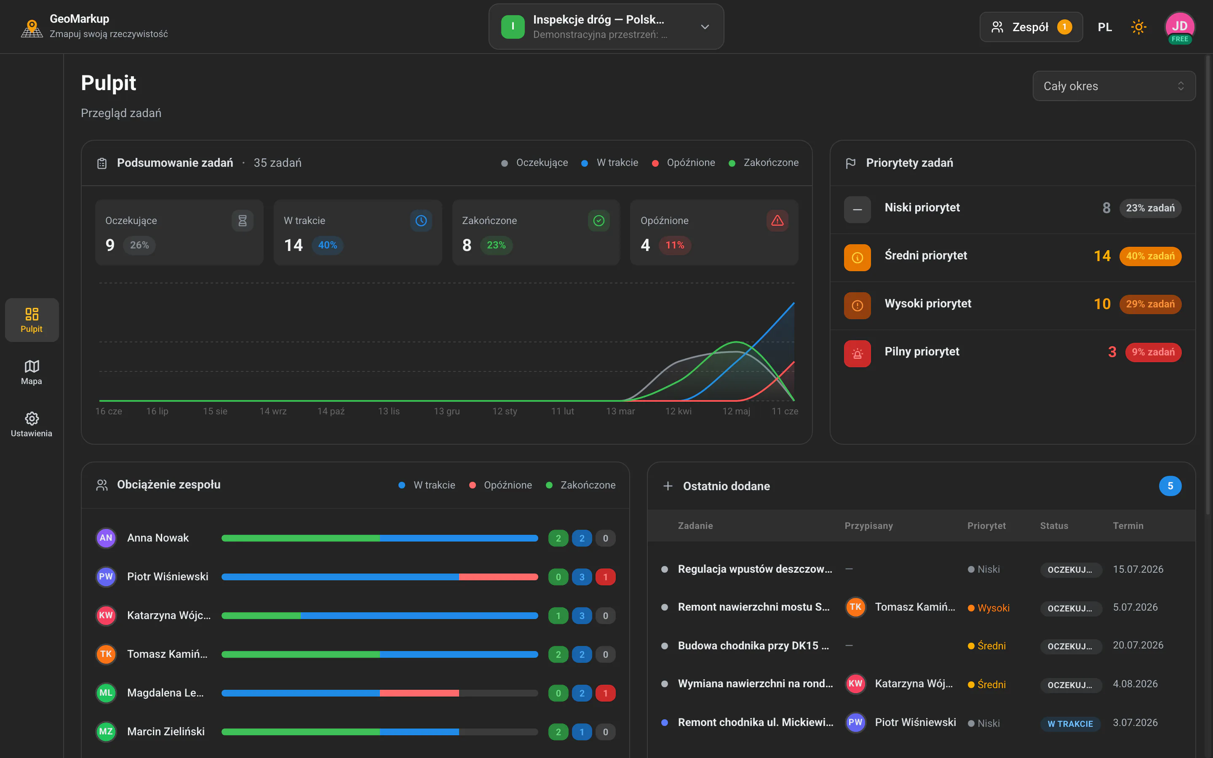Click the Oczekujące summary card value 9
Image resolution: width=1213 pixels, height=758 pixels.
click(110, 245)
